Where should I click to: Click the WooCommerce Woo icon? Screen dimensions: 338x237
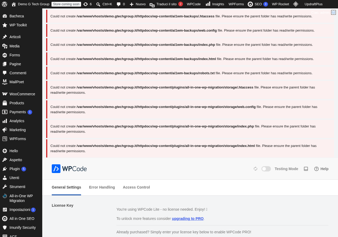5,94
